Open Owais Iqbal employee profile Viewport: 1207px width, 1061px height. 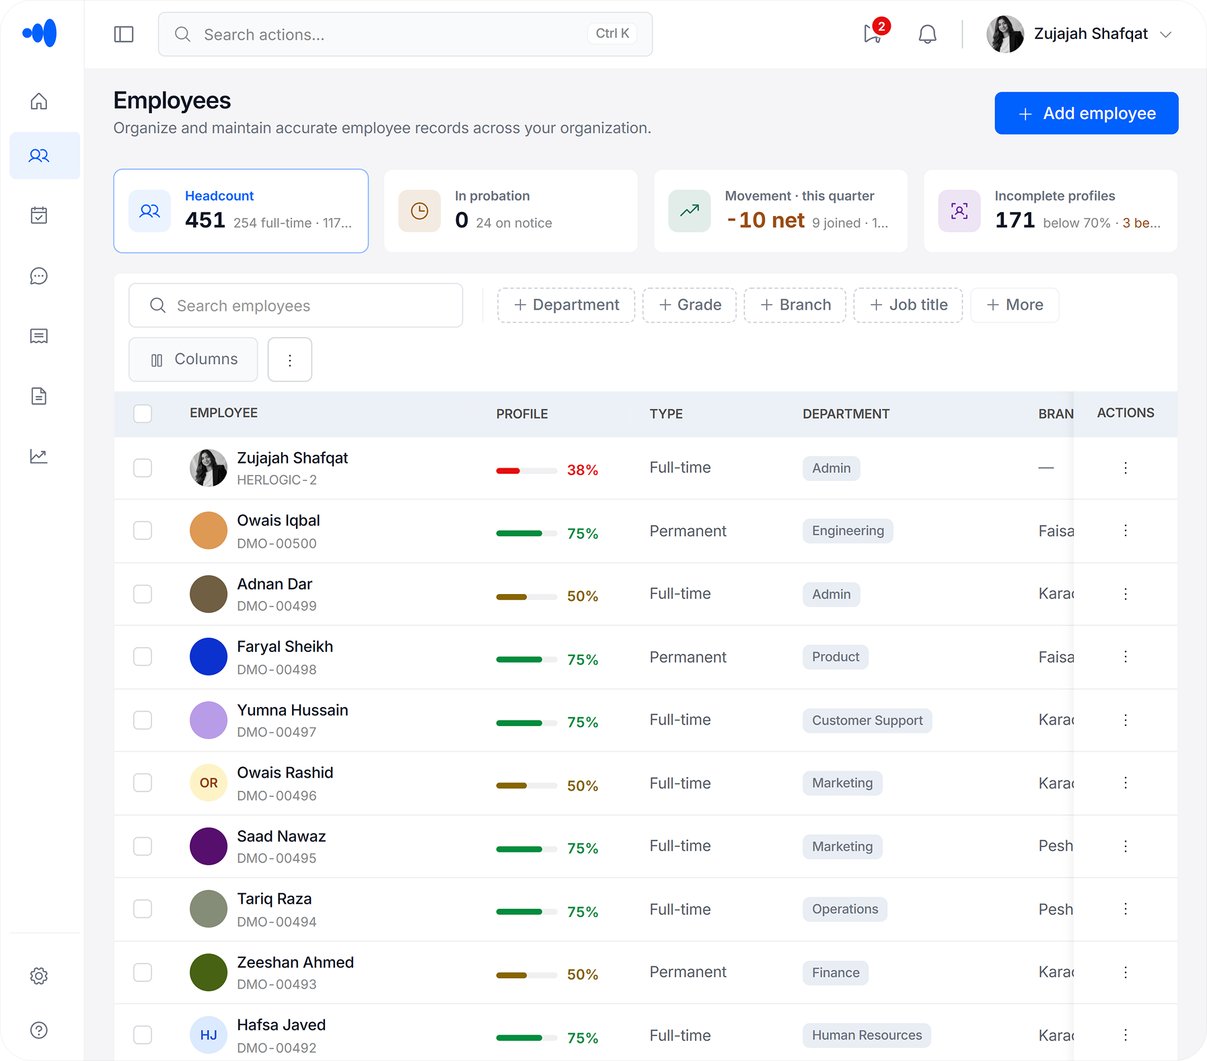[x=279, y=521]
